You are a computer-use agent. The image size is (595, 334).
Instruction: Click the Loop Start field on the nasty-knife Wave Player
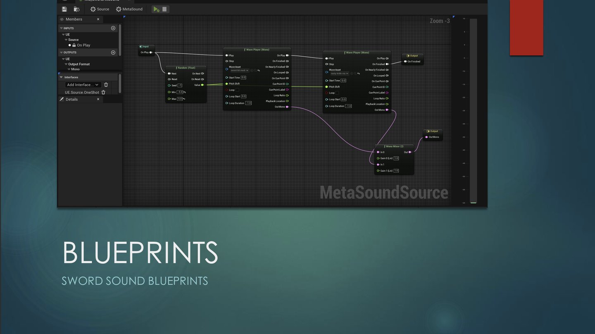[344, 99]
